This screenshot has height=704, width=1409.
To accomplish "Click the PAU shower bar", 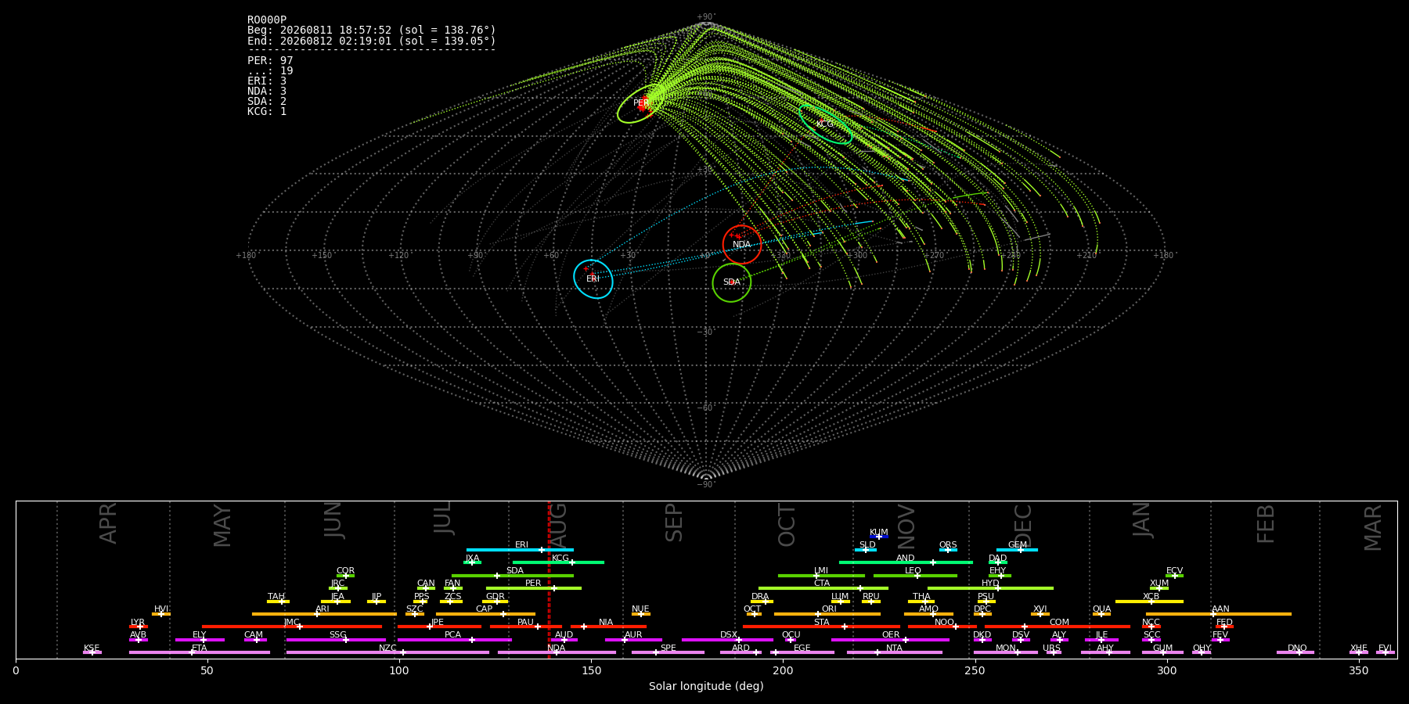I will click(526, 627).
